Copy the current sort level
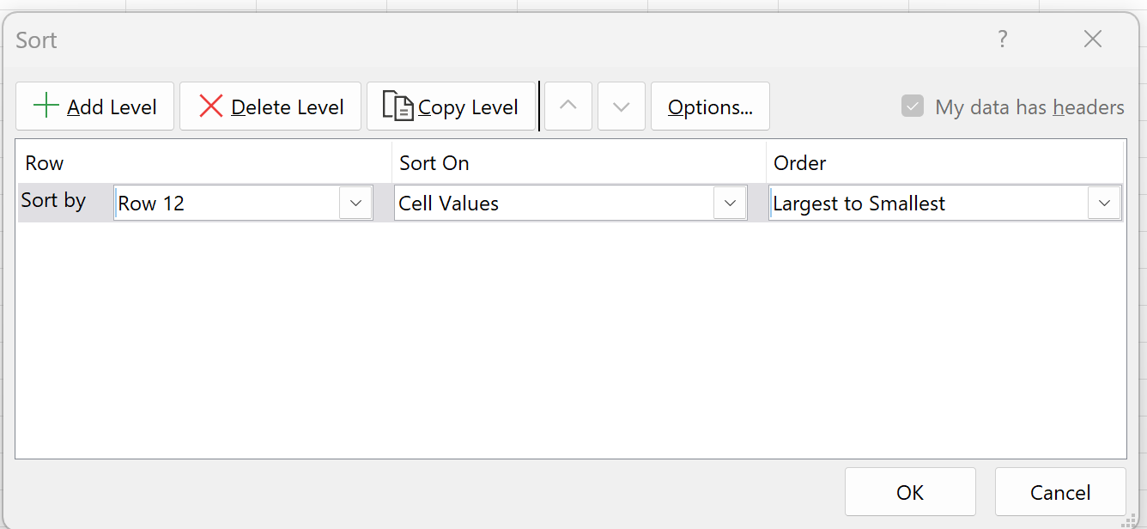This screenshot has width=1147, height=529. (x=451, y=106)
